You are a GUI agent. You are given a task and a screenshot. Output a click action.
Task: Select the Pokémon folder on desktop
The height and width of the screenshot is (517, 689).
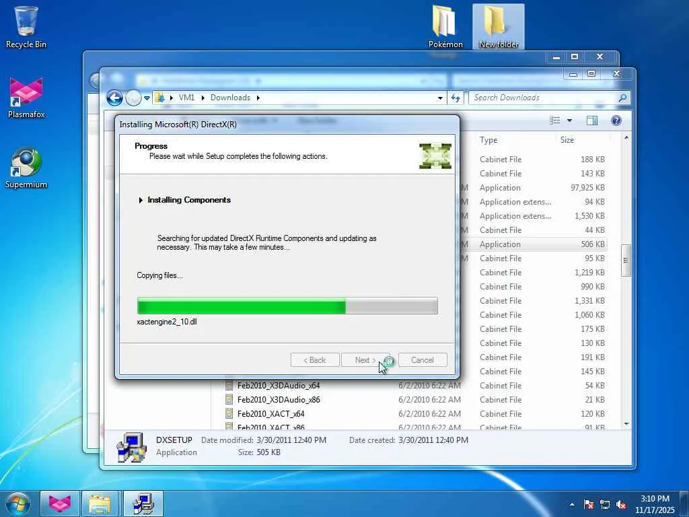coord(445,27)
